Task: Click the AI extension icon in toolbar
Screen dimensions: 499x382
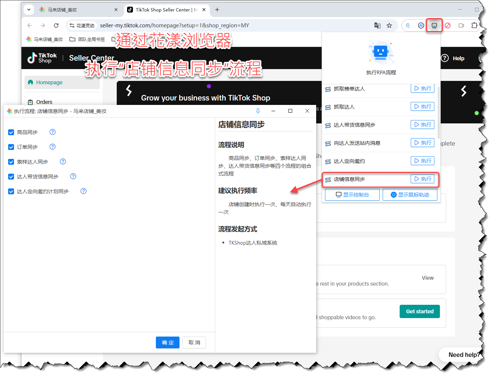Action: click(x=421, y=25)
